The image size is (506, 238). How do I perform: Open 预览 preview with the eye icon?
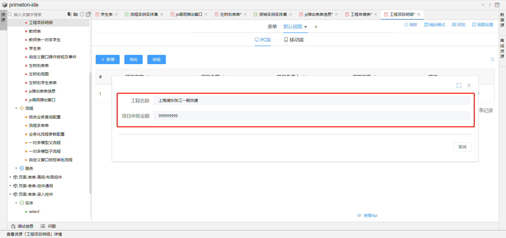point(459,25)
